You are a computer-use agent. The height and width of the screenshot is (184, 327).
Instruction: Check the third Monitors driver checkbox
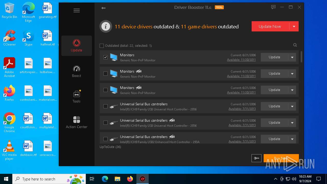(x=106, y=90)
